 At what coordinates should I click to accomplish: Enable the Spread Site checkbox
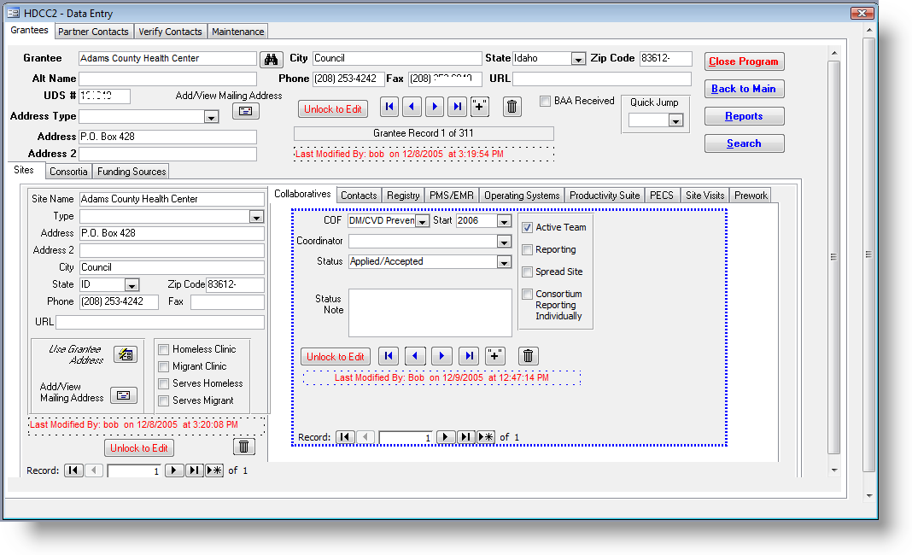tap(527, 272)
